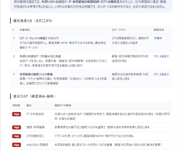Click the '今週中' deadline text
Image resolution: width=182 pixels, height=150 pixels.
158,38
